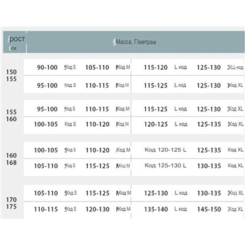Click the 145-150 weight value
This screenshot has width=245, height=245.
(209, 209)
